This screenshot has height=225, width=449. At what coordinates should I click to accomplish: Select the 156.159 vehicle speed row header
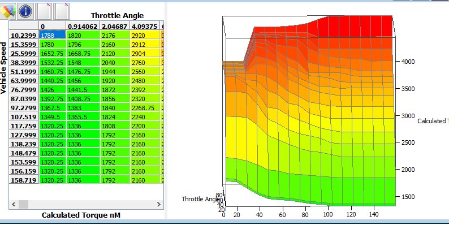tap(24, 171)
